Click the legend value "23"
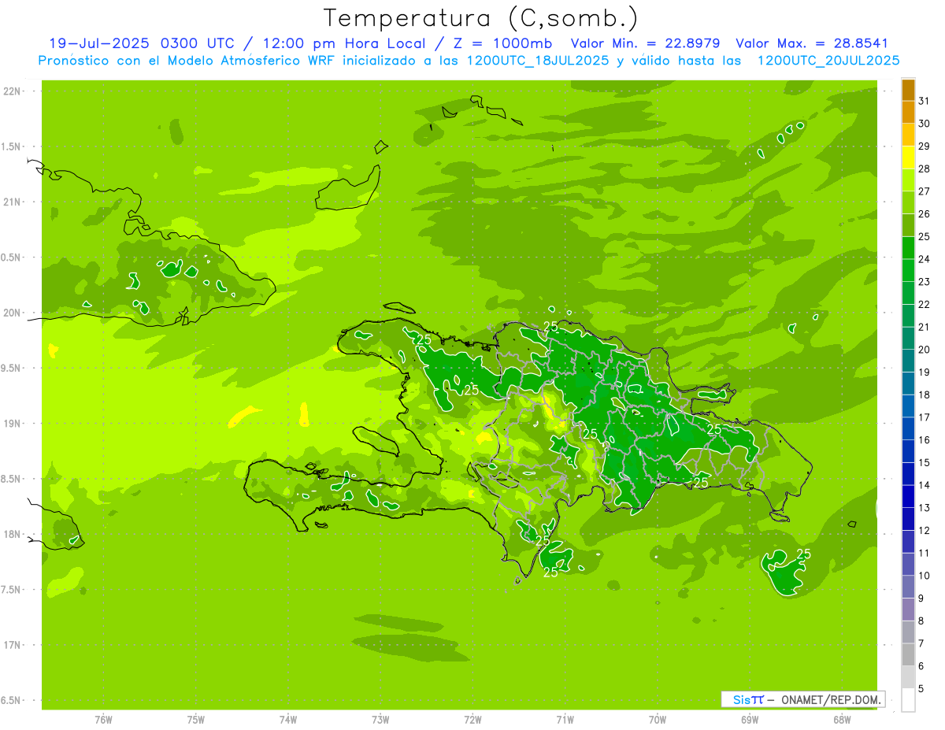 [924, 281]
